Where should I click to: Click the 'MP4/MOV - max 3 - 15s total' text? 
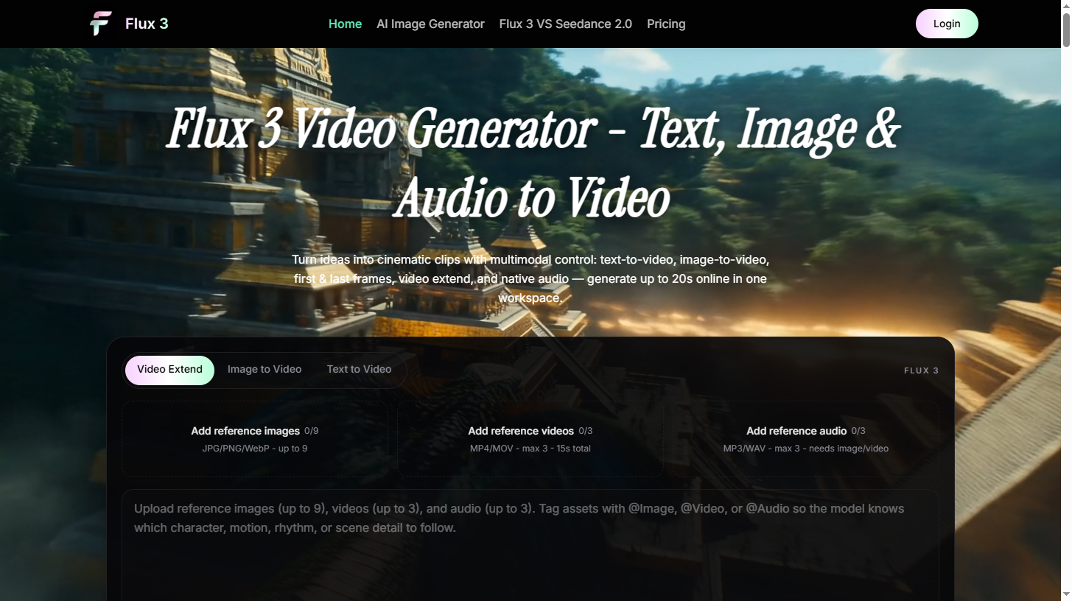click(530, 449)
